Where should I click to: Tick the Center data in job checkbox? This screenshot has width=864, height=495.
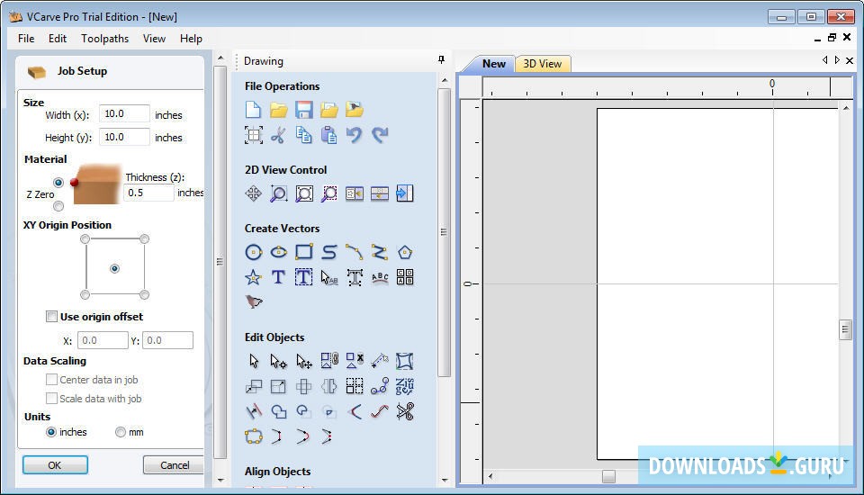(51, 379)
